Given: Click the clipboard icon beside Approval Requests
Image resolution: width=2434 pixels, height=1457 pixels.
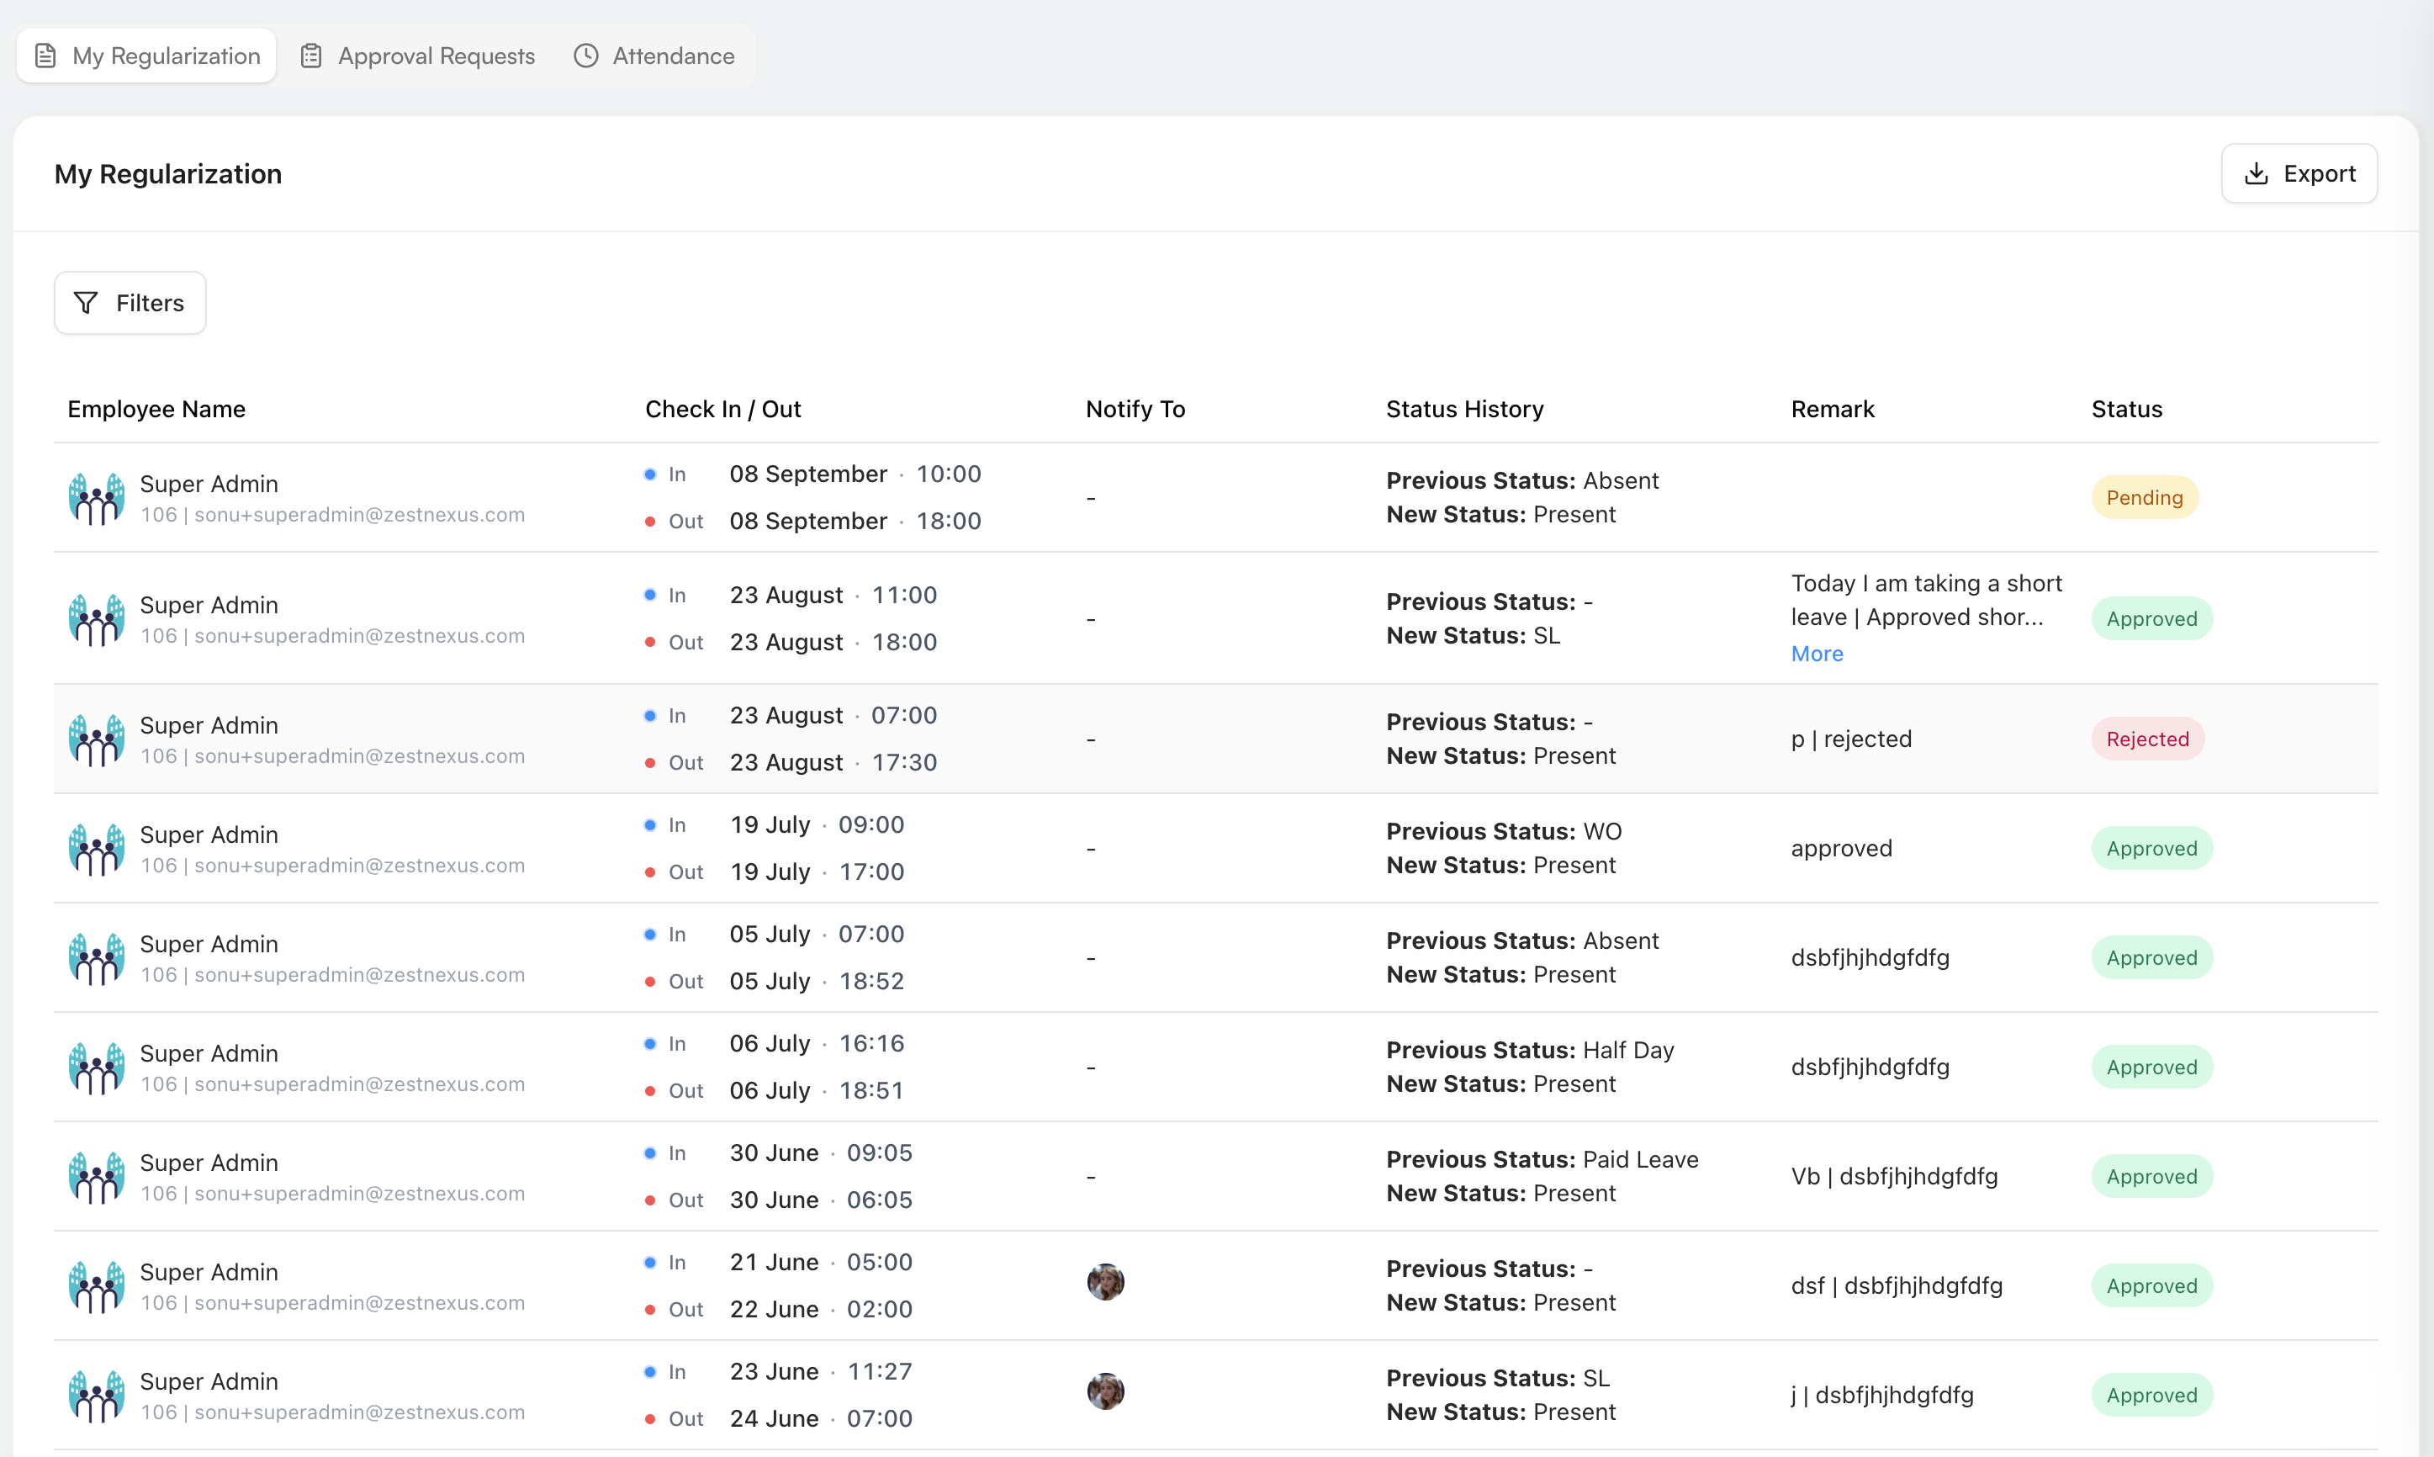Looking at the screenshot, I should [x=311, y=56].
